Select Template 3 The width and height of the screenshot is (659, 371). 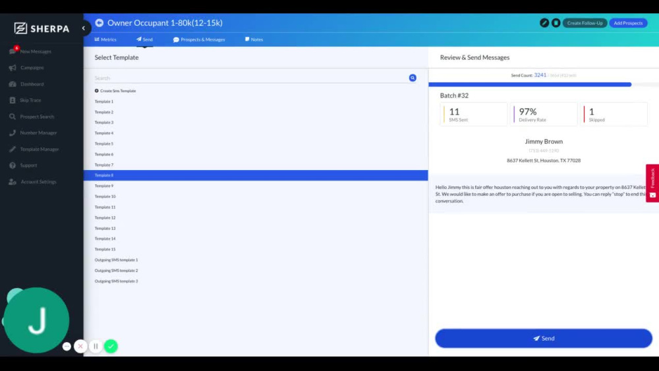coord(104,123)
